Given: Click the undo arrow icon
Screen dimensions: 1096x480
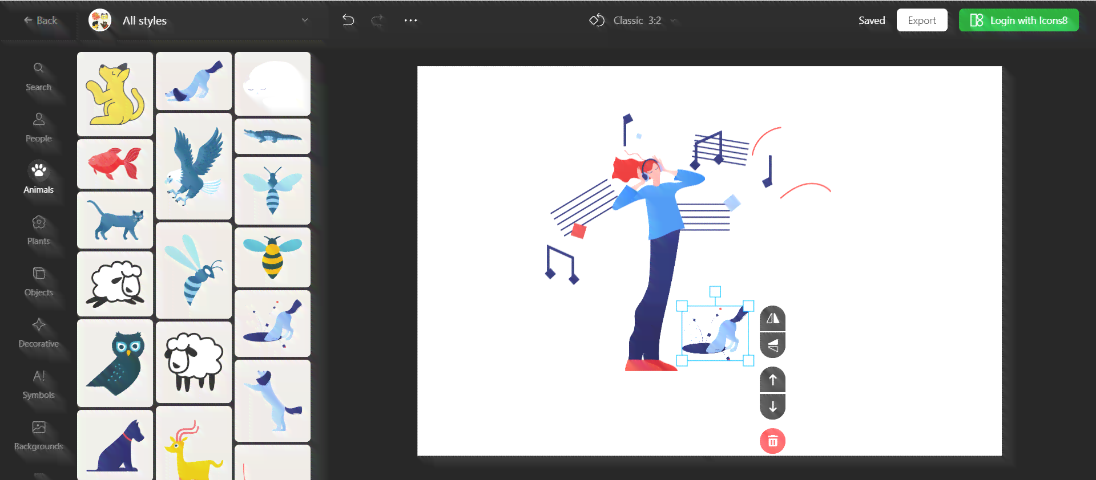Looking at the screenshot, I should pyautogui.click(x=348, y=21).
